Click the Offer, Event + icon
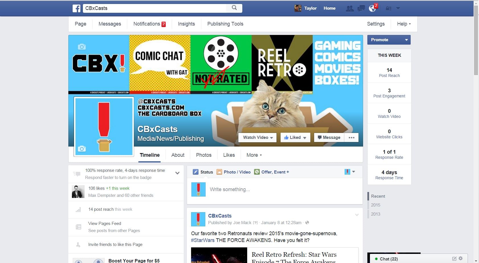Image resolution: width=479 pixels, height=263 pixels. (257, 172)
